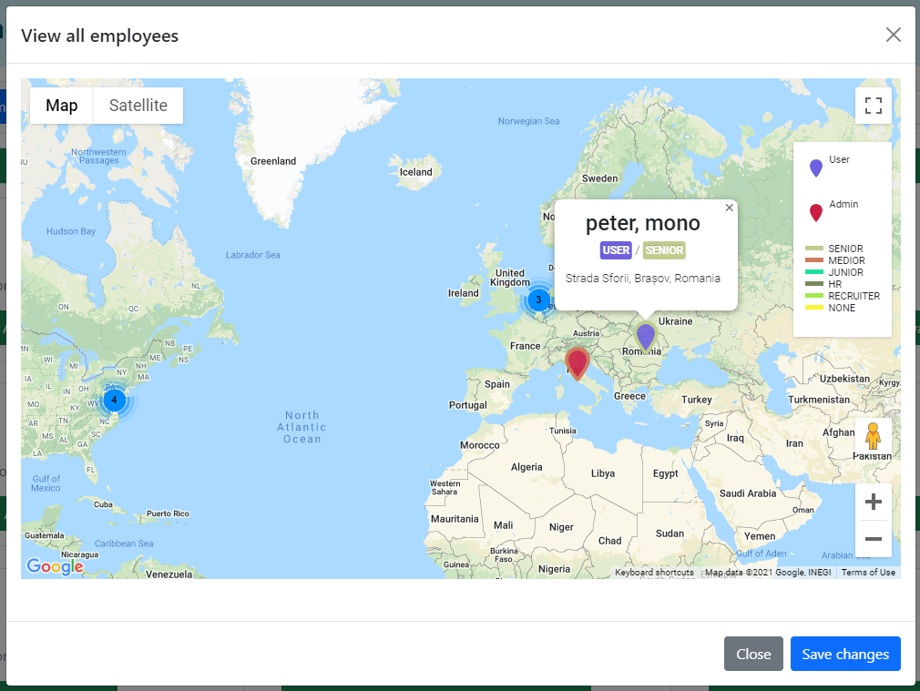Click the Greenland label on map

[x=273, y=161]
